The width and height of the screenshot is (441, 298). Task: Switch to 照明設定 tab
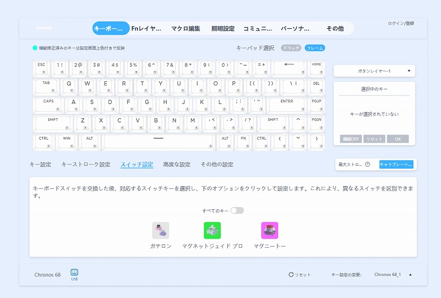pyautogui.click(x=223, y=28)
